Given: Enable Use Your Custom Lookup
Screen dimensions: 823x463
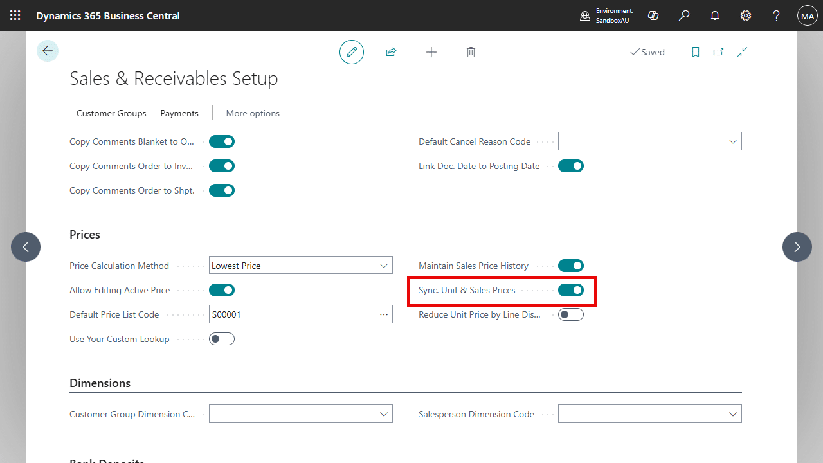Looking at the screenshot, I should 222,339.
